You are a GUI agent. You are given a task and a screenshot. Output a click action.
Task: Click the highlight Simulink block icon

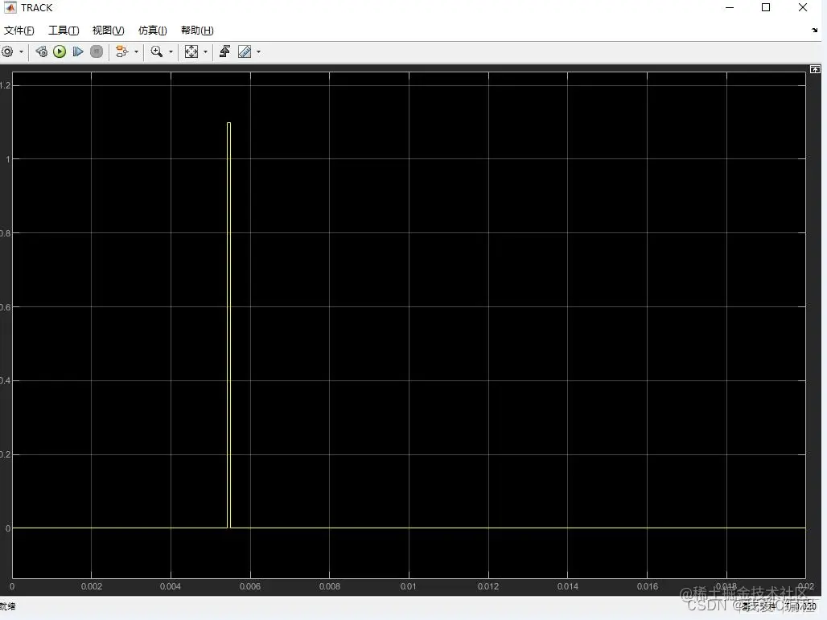(x=121, y=51)
